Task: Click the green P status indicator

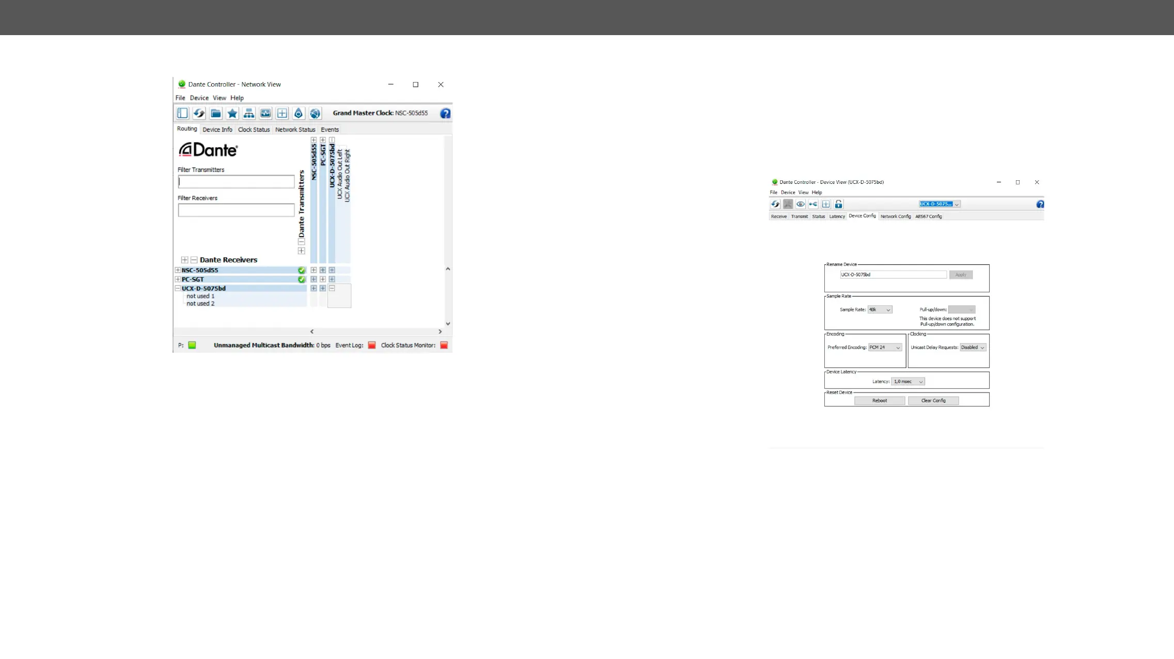Action: 192,345
